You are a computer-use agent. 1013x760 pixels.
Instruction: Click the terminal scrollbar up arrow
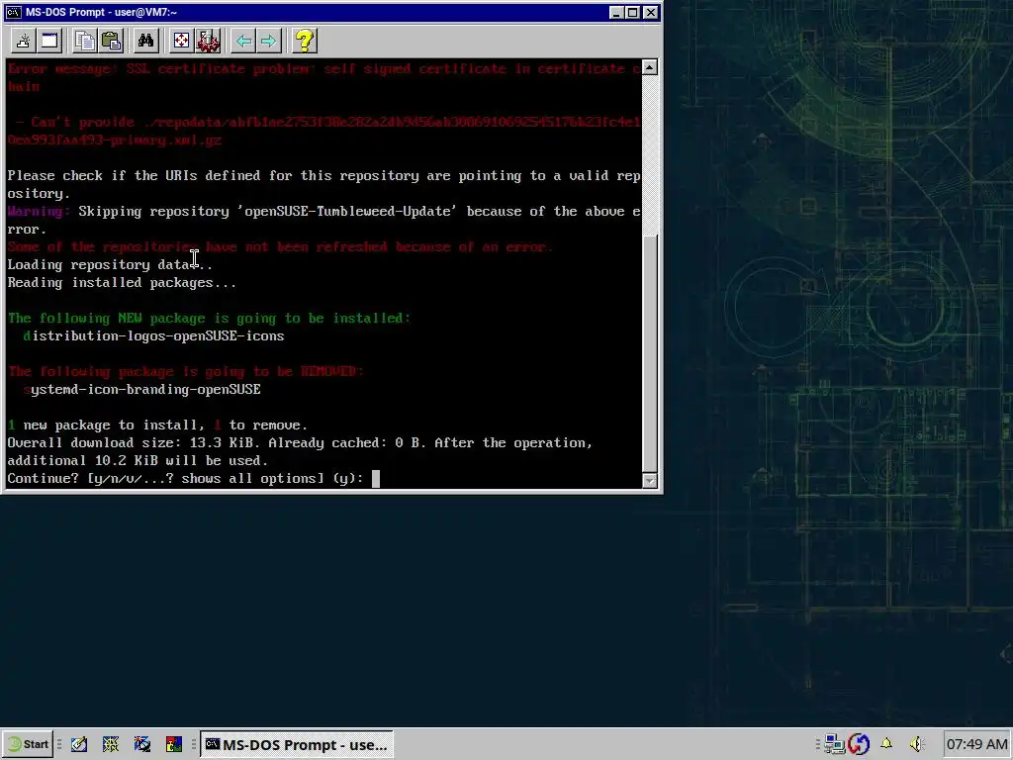[650, 67]
